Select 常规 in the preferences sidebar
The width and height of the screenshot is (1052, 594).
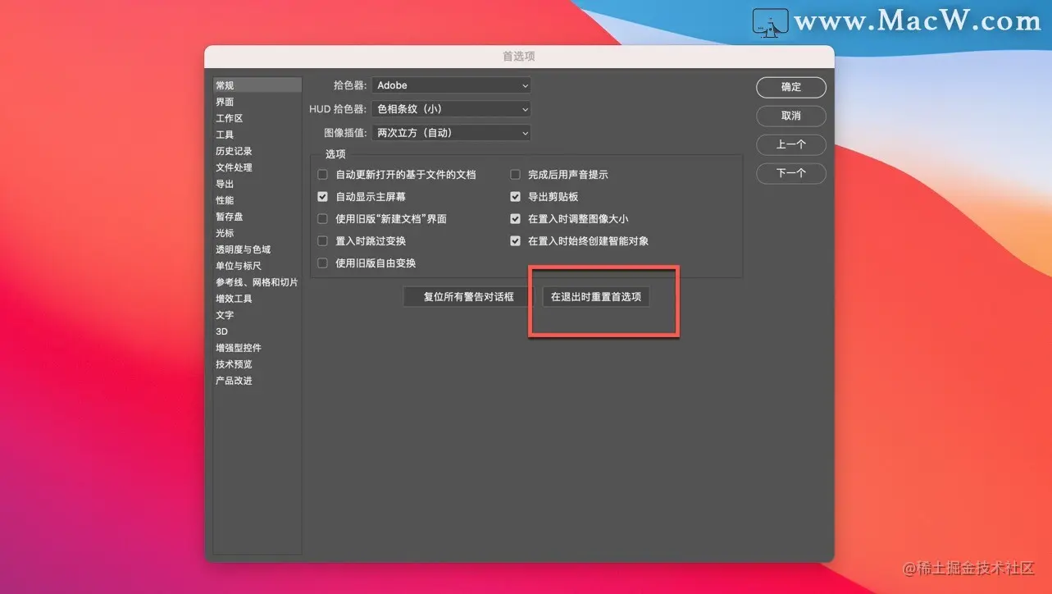[257, 85]
